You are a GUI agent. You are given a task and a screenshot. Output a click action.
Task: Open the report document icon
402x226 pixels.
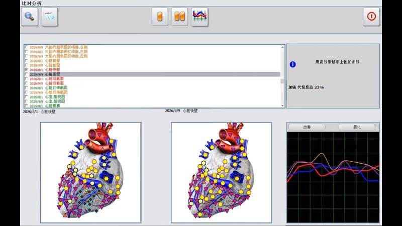[x=49, y=17]
